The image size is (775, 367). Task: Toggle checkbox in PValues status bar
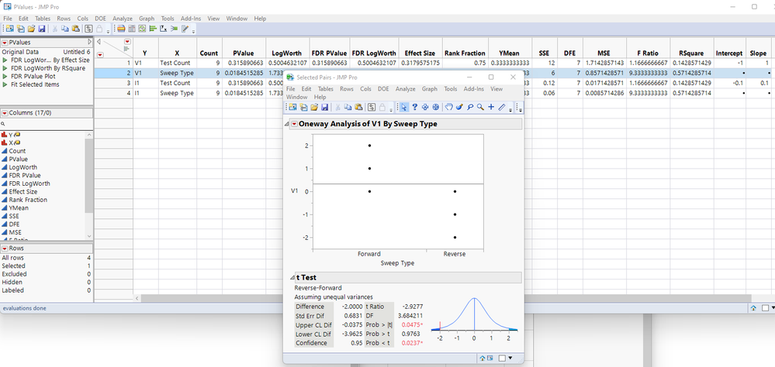click(x=765, y=308)
